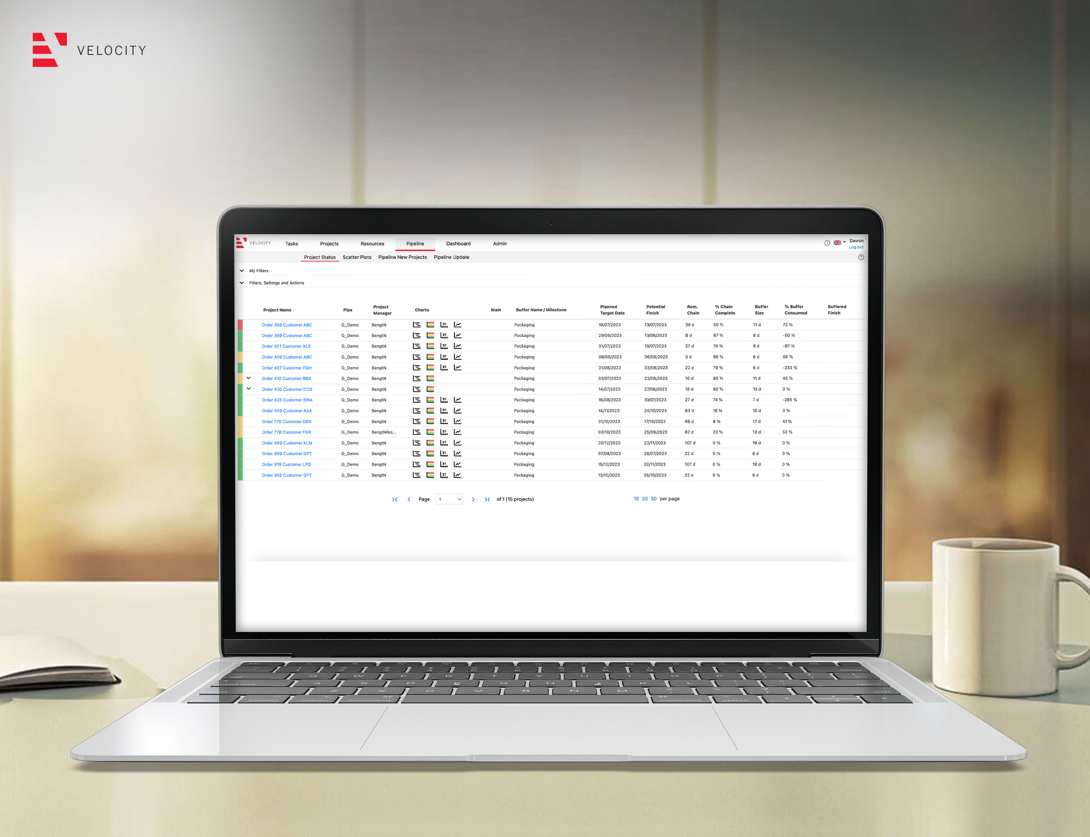Open calendar chart for Order 955 Customer GPT

pyautogui.click(x=444, y=475)
